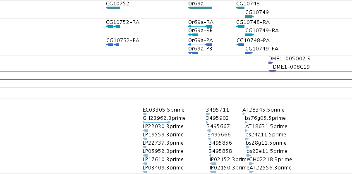Viewport: 352px width, 174px height.
Task: Click the CG10749-PA feature
Action: click(x=249, y=53)
